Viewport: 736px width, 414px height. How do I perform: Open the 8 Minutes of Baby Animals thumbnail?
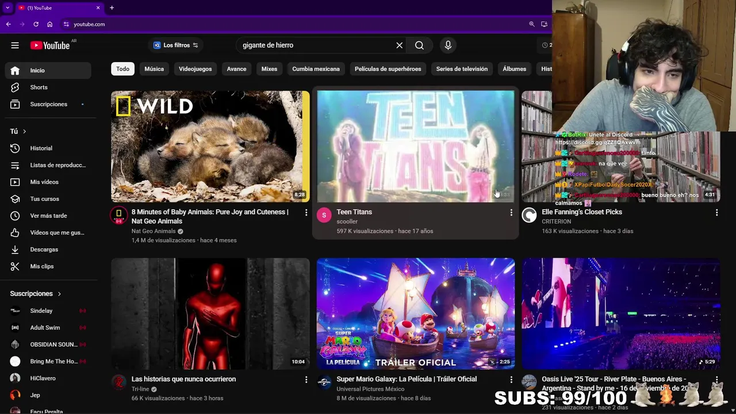pos(210,146)
